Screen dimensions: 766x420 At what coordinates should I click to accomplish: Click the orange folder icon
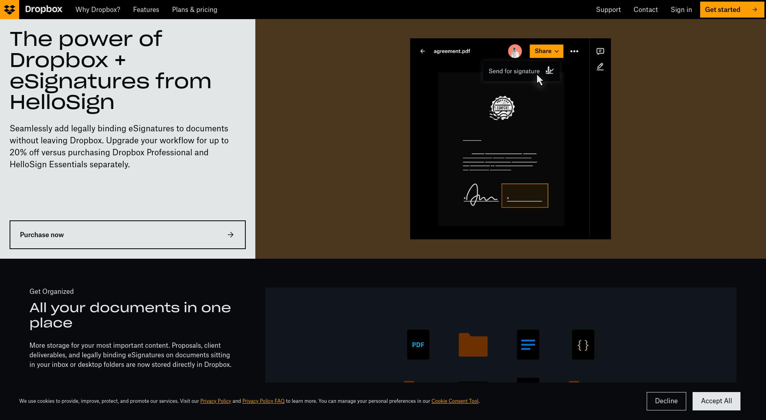(473, 345)
